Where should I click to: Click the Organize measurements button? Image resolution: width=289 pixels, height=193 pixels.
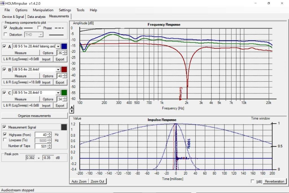(34, 116)
